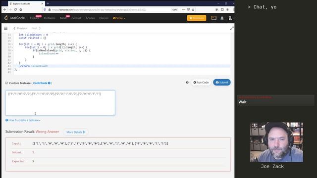The width and height of the screenshot is (317, 178).
Task: Click the Premium button
Action: (197, 18)
